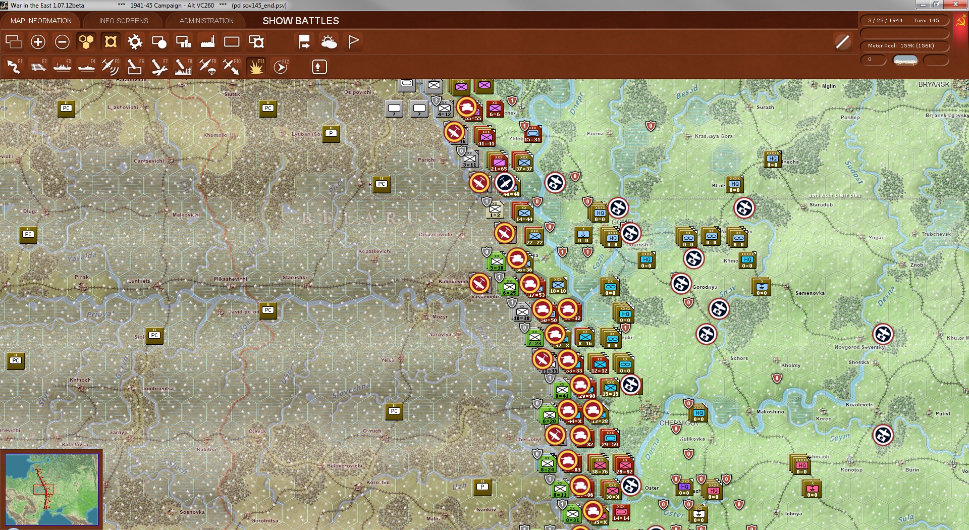Select the F9 air transport parachute icon
This screenshot has width=969, height=530.
207,67
